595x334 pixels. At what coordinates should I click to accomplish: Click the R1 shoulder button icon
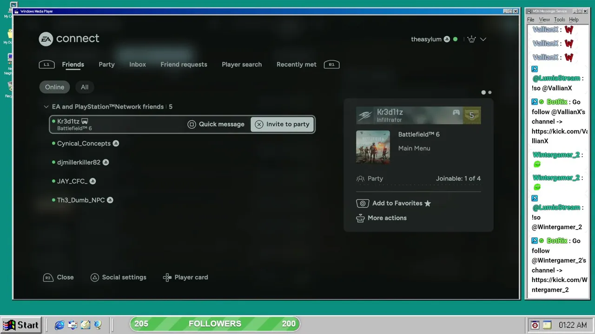[x=331, y=64]
